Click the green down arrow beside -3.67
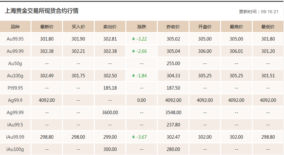 (133, 137)
